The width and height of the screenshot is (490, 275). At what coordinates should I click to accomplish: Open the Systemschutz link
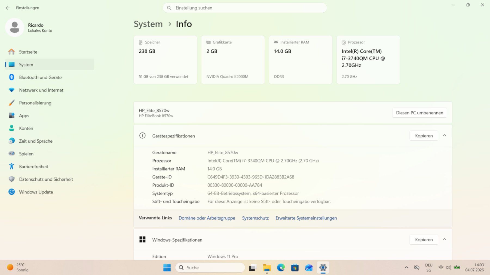tap(255, 218)
